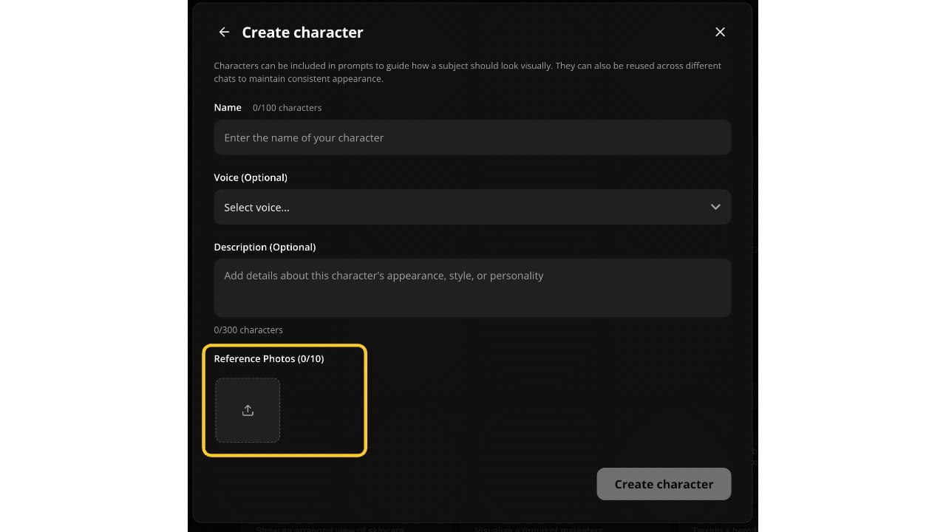
Task: Focus the Description text area
Action: pos(472,288)
